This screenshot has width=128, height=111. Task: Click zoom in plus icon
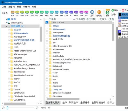tap(37, 108)
